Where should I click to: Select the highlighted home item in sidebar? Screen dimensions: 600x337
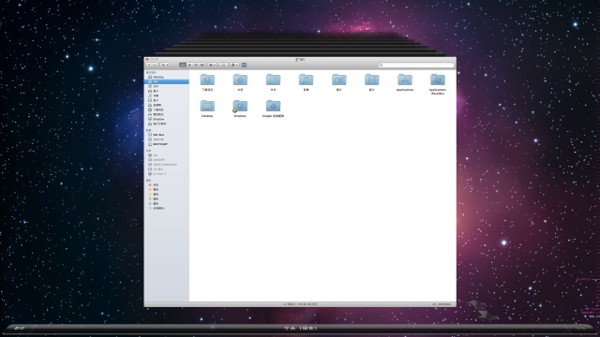point(167,81)
